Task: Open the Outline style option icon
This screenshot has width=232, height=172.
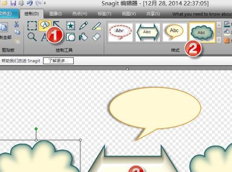Action: click(227, 25)
